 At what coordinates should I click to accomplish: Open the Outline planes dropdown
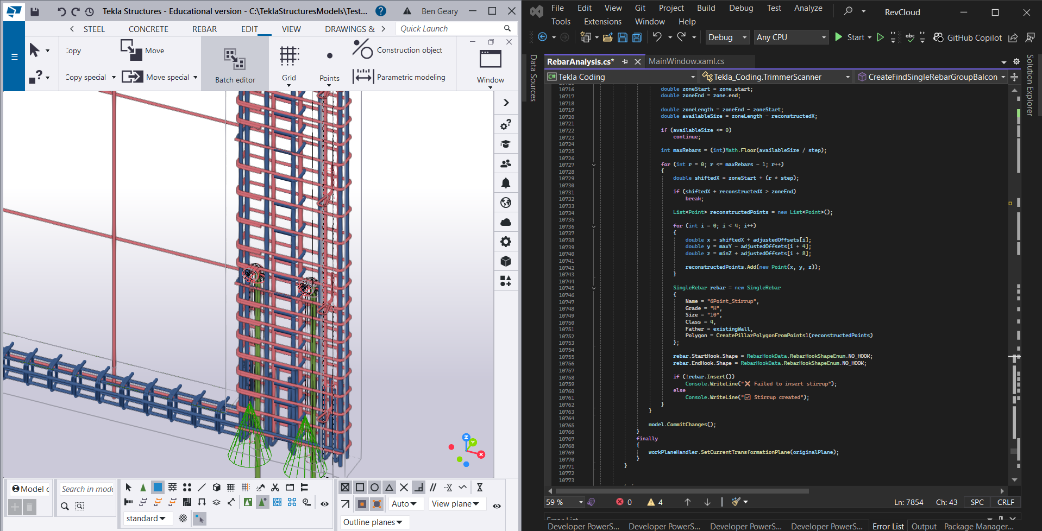pos(374,522)
